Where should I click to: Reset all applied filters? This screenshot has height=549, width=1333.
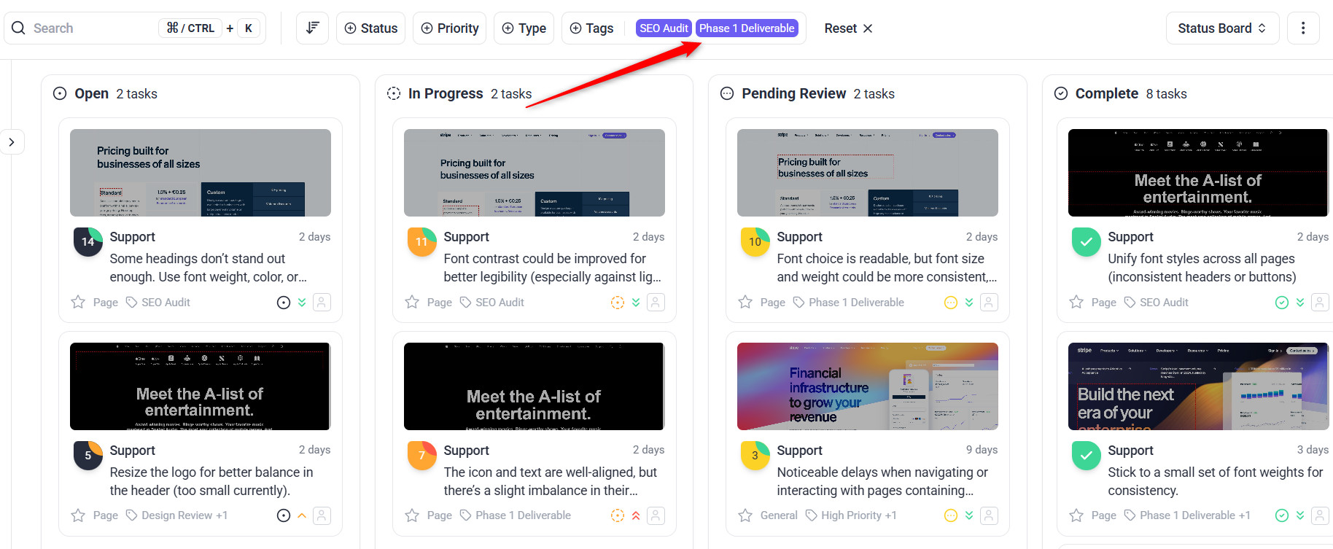(848, 28)
